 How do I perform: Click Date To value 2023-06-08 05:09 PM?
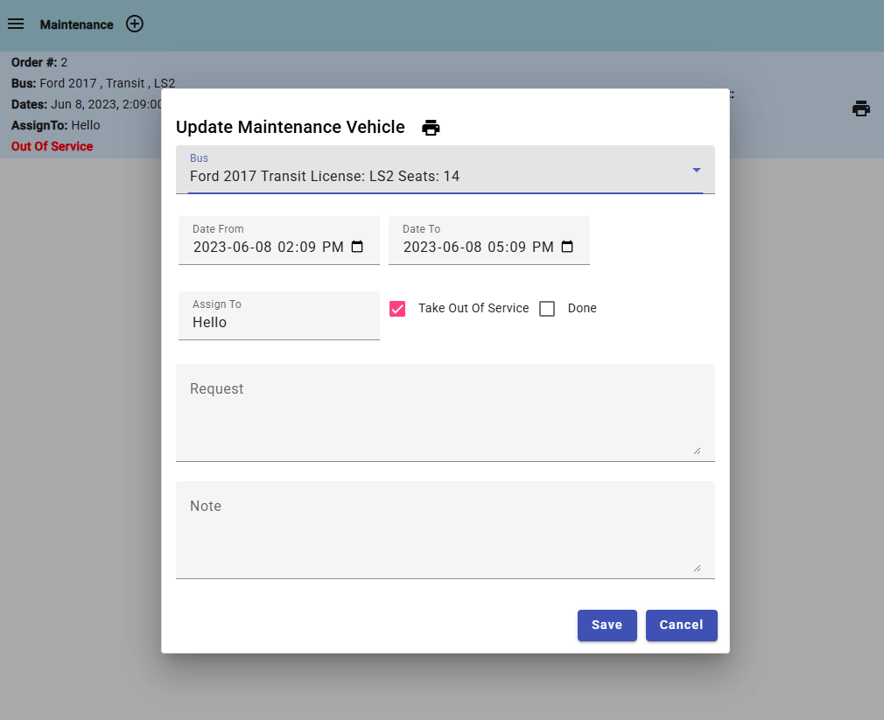478,247
